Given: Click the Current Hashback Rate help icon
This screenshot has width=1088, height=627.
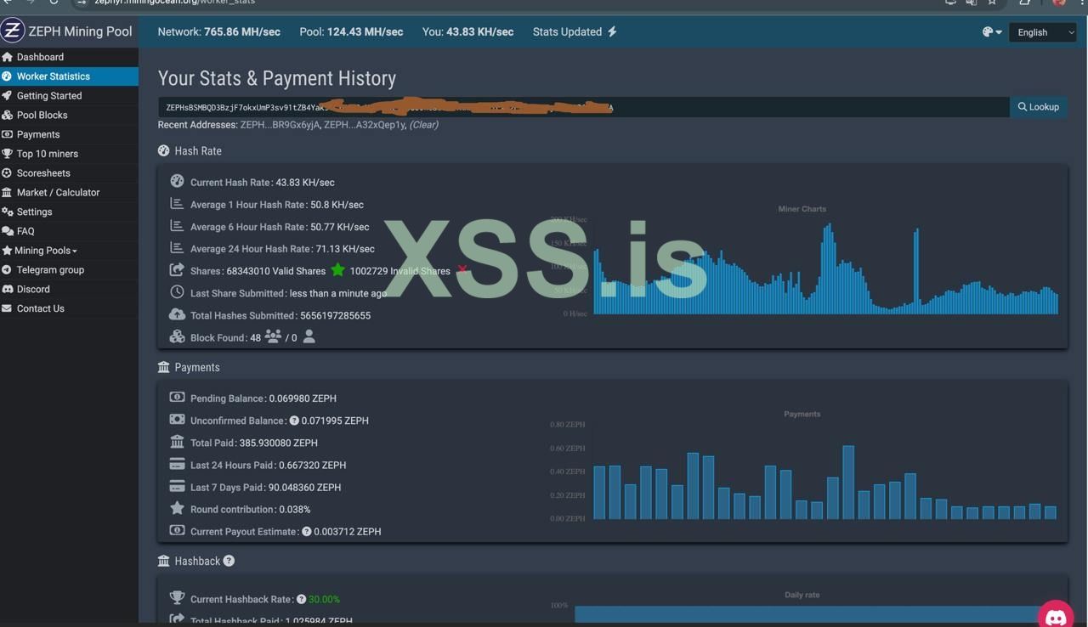Looking at the screenshot, I should (301, 599).
